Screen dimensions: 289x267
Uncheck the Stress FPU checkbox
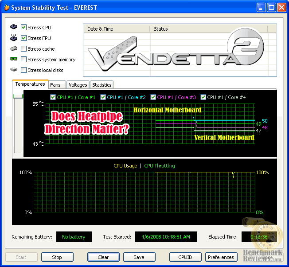23,38
